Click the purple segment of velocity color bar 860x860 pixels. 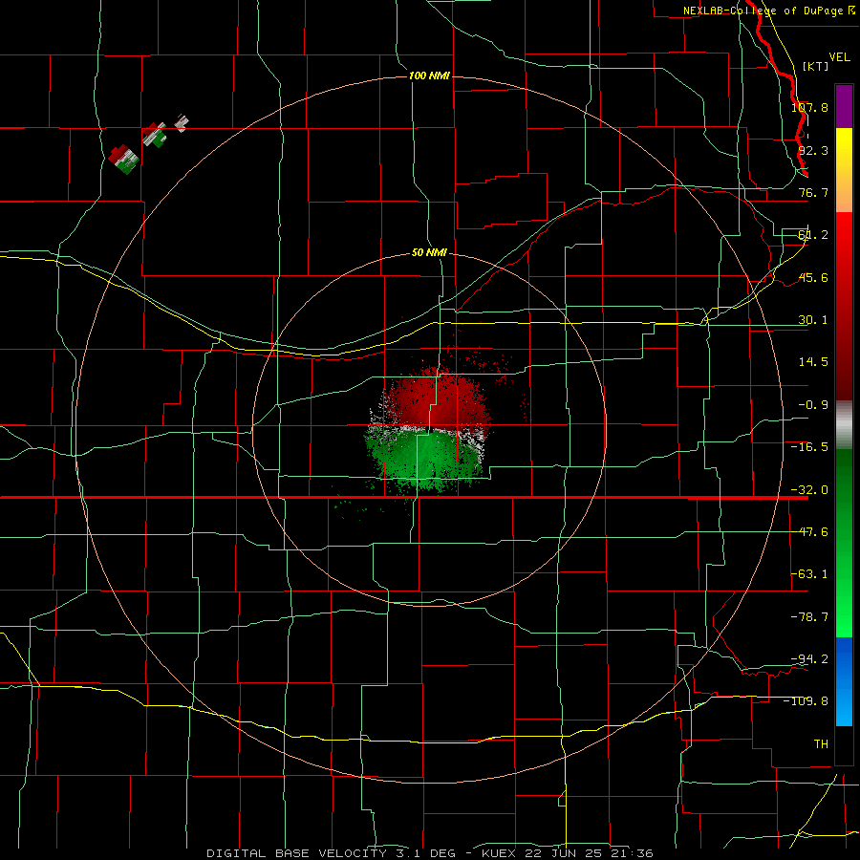844,106
